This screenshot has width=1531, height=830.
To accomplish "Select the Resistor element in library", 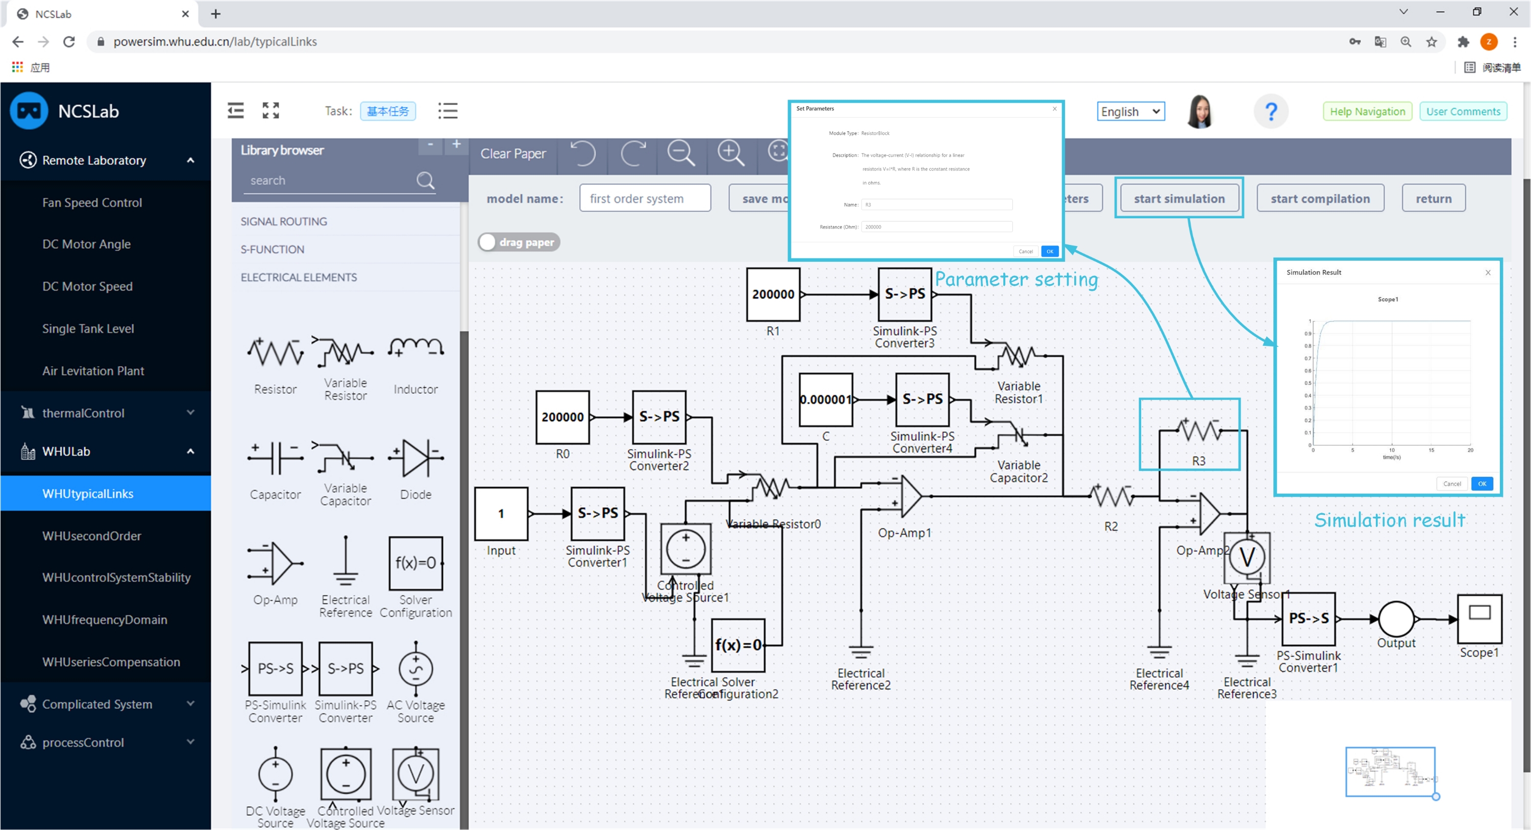I will (x=275, y=354).
